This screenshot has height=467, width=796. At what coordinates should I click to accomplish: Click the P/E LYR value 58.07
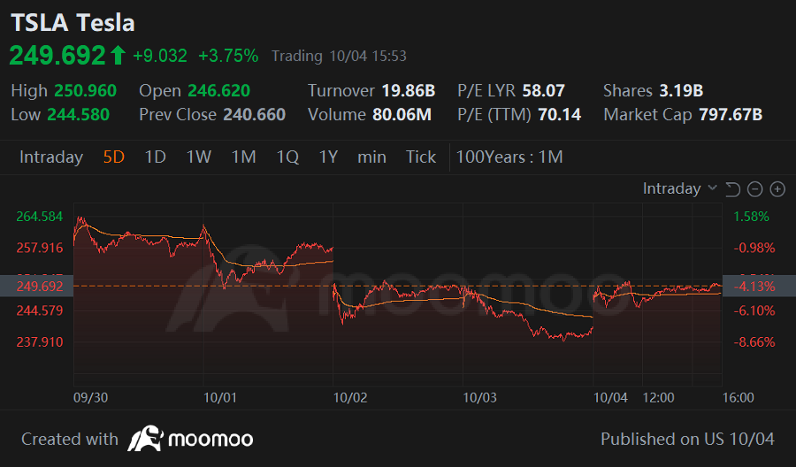[x=543, y=91]
